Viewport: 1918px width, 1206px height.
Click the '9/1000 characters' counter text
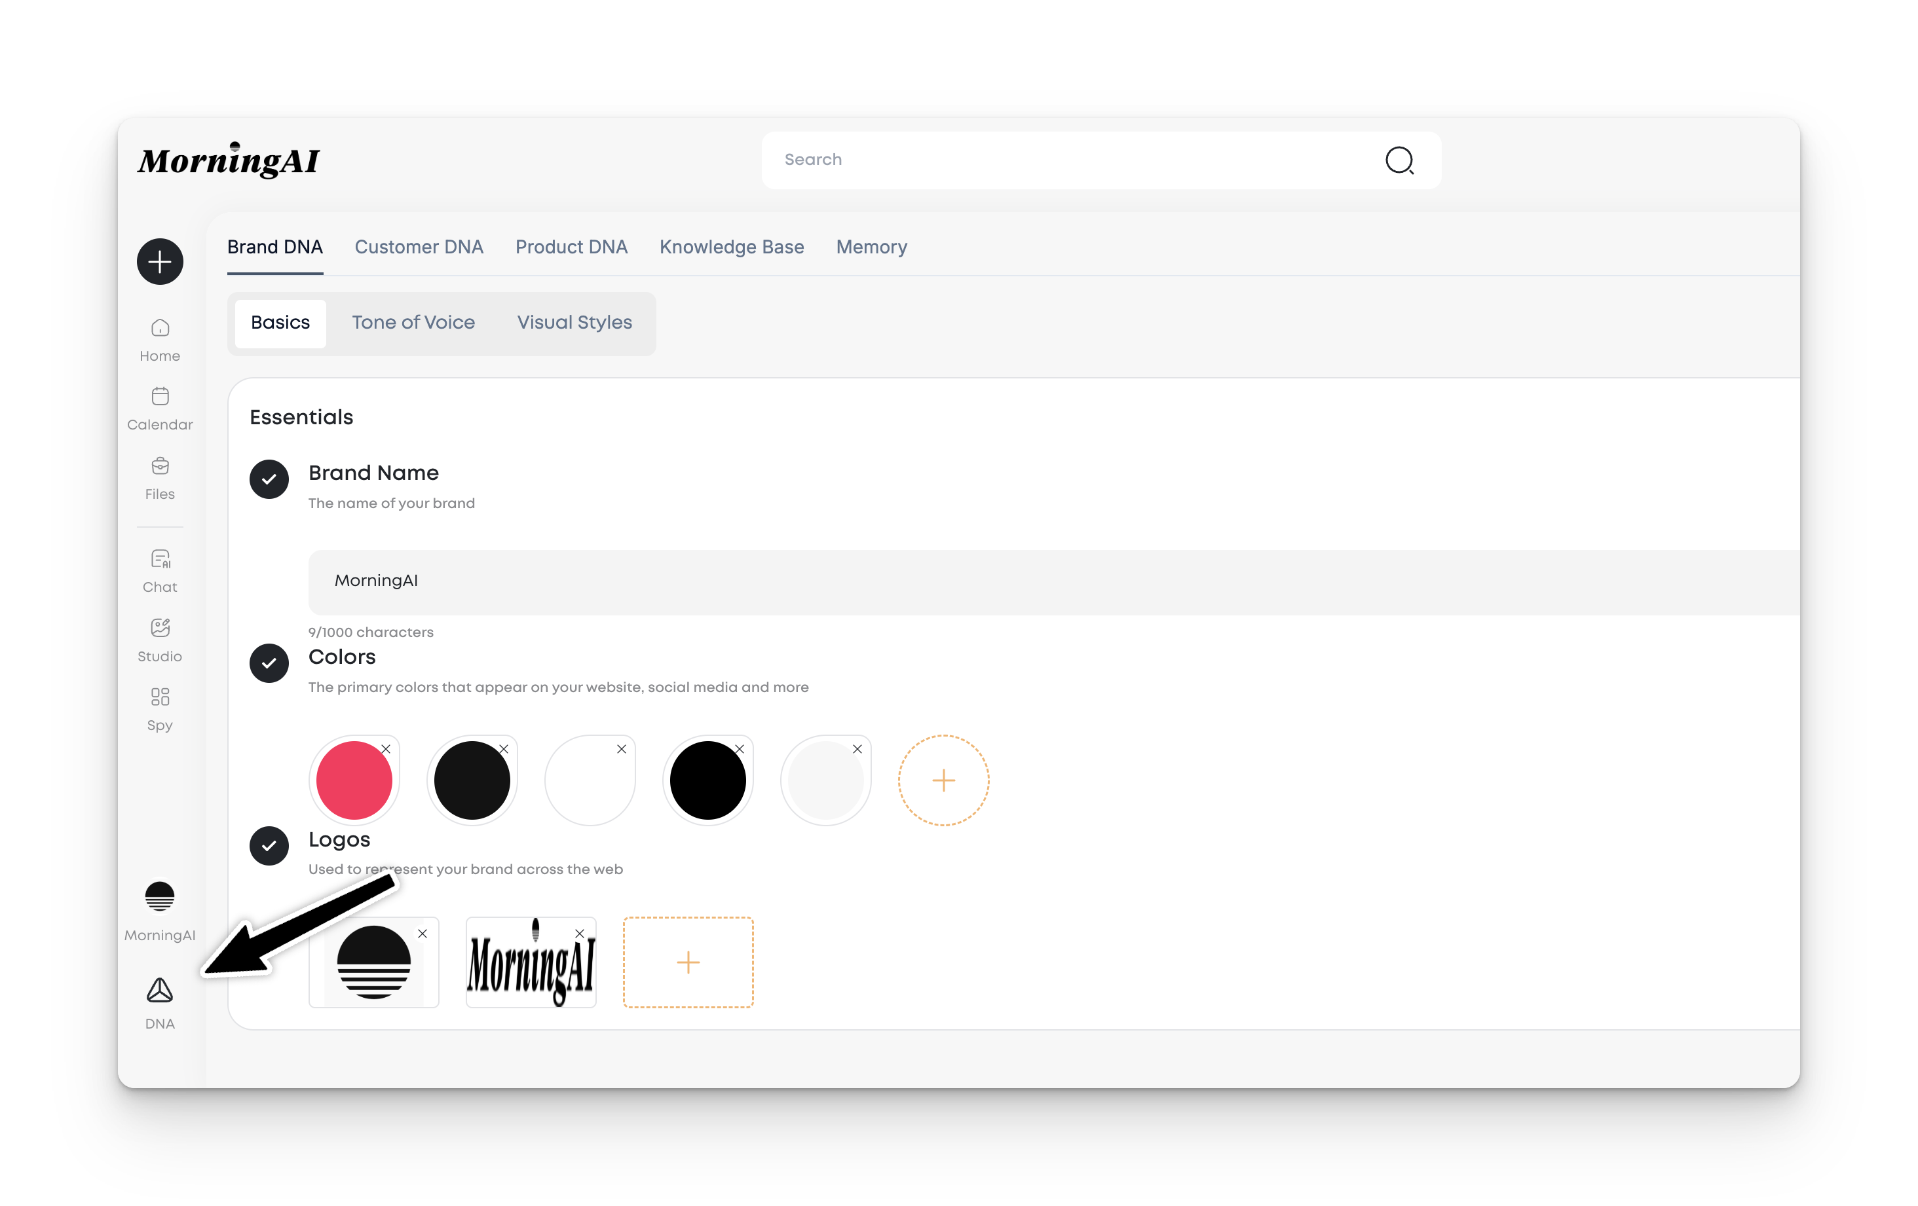(371, 633)
